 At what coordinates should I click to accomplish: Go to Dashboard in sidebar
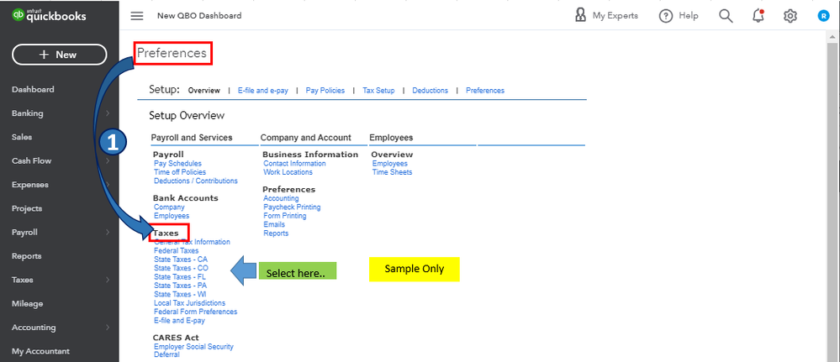point(33,90)
